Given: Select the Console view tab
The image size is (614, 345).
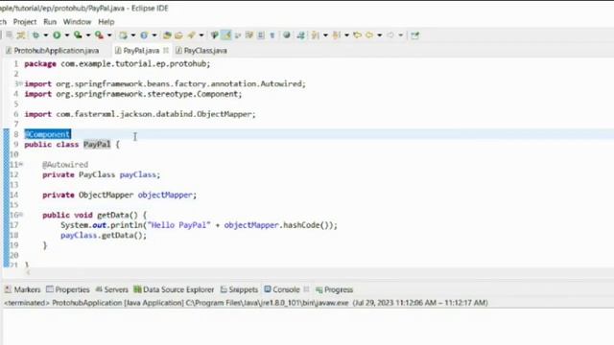Looking at the screenshot, I should pyautogui.click(x=282, y=289).
